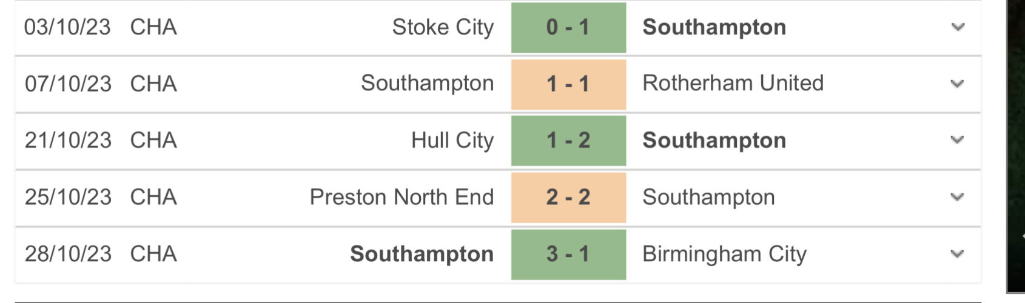Open the 1 - 2 score result

click(x=568, y=141)
